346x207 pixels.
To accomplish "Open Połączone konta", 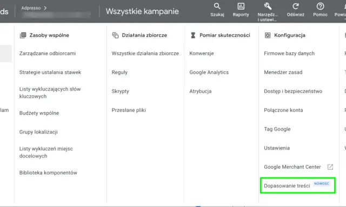I will click(283, 110).
